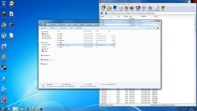The height and width of the screenshot is (111, 197).
Task: Click the Find icon in WinRAR
Action: pos(132,8)
